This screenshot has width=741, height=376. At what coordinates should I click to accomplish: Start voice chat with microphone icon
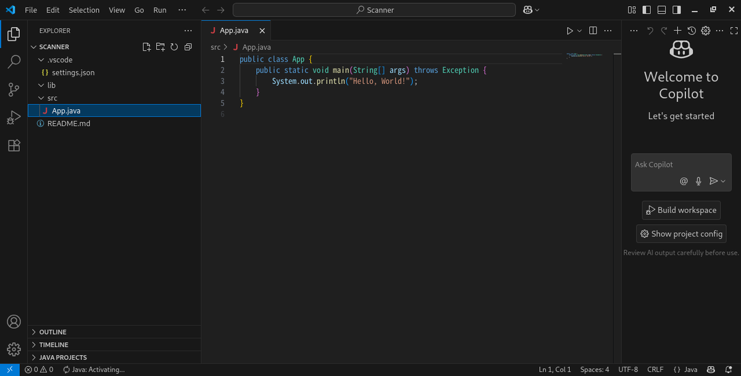(698, 181)
